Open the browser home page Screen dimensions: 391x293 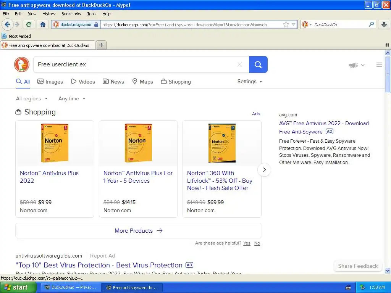click(x=43, y=24)
